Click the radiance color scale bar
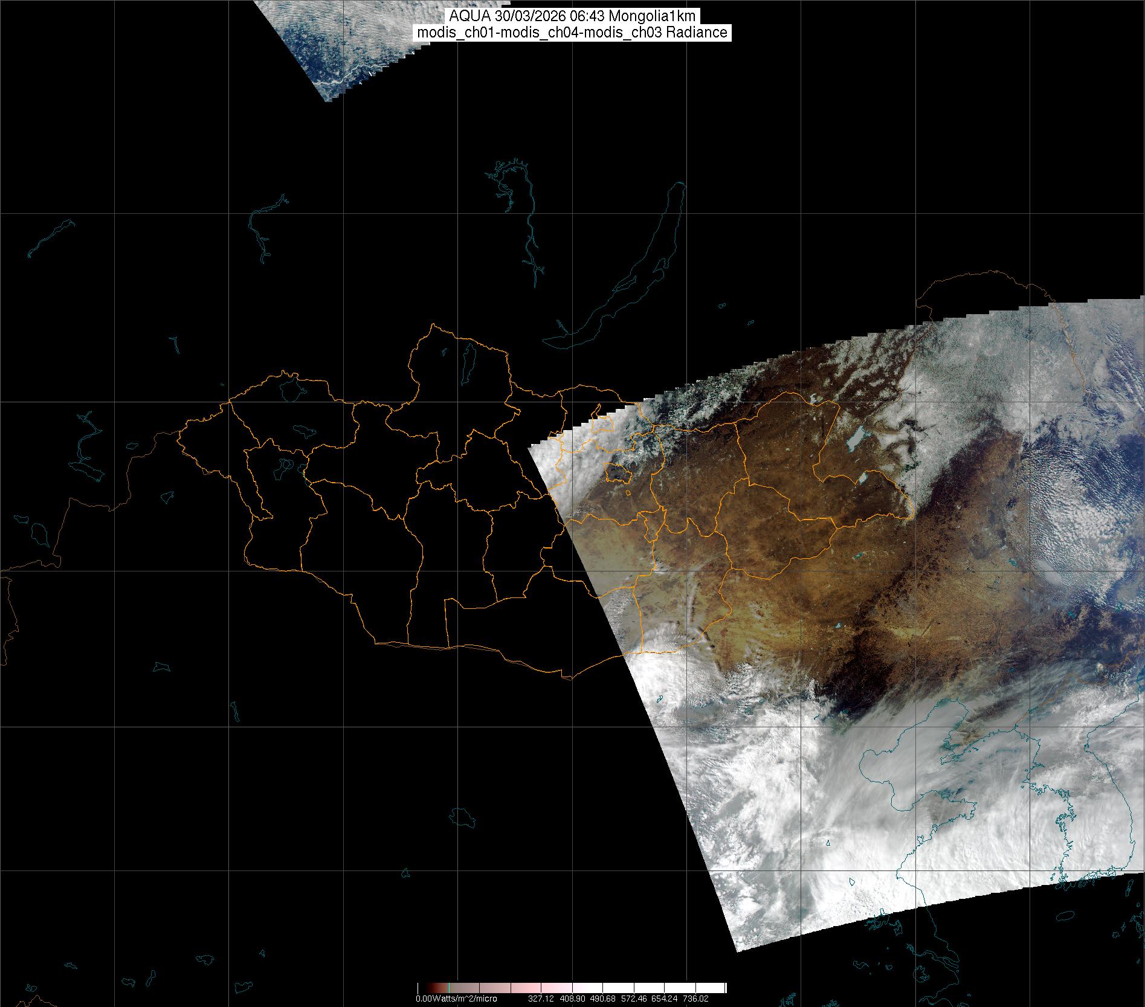The height and width of the screenshot is (1007, 1145). 572,988
